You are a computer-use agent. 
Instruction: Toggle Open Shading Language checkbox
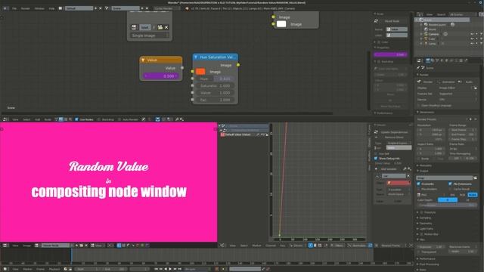(x=419, y=106)
